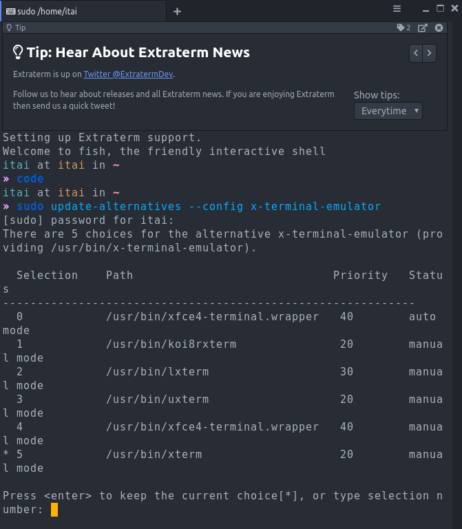Screen dimensions: 462x529
Task: Click the large lightbulb next to the tip title
Action: pyautogui.click(x=17, y=52)
